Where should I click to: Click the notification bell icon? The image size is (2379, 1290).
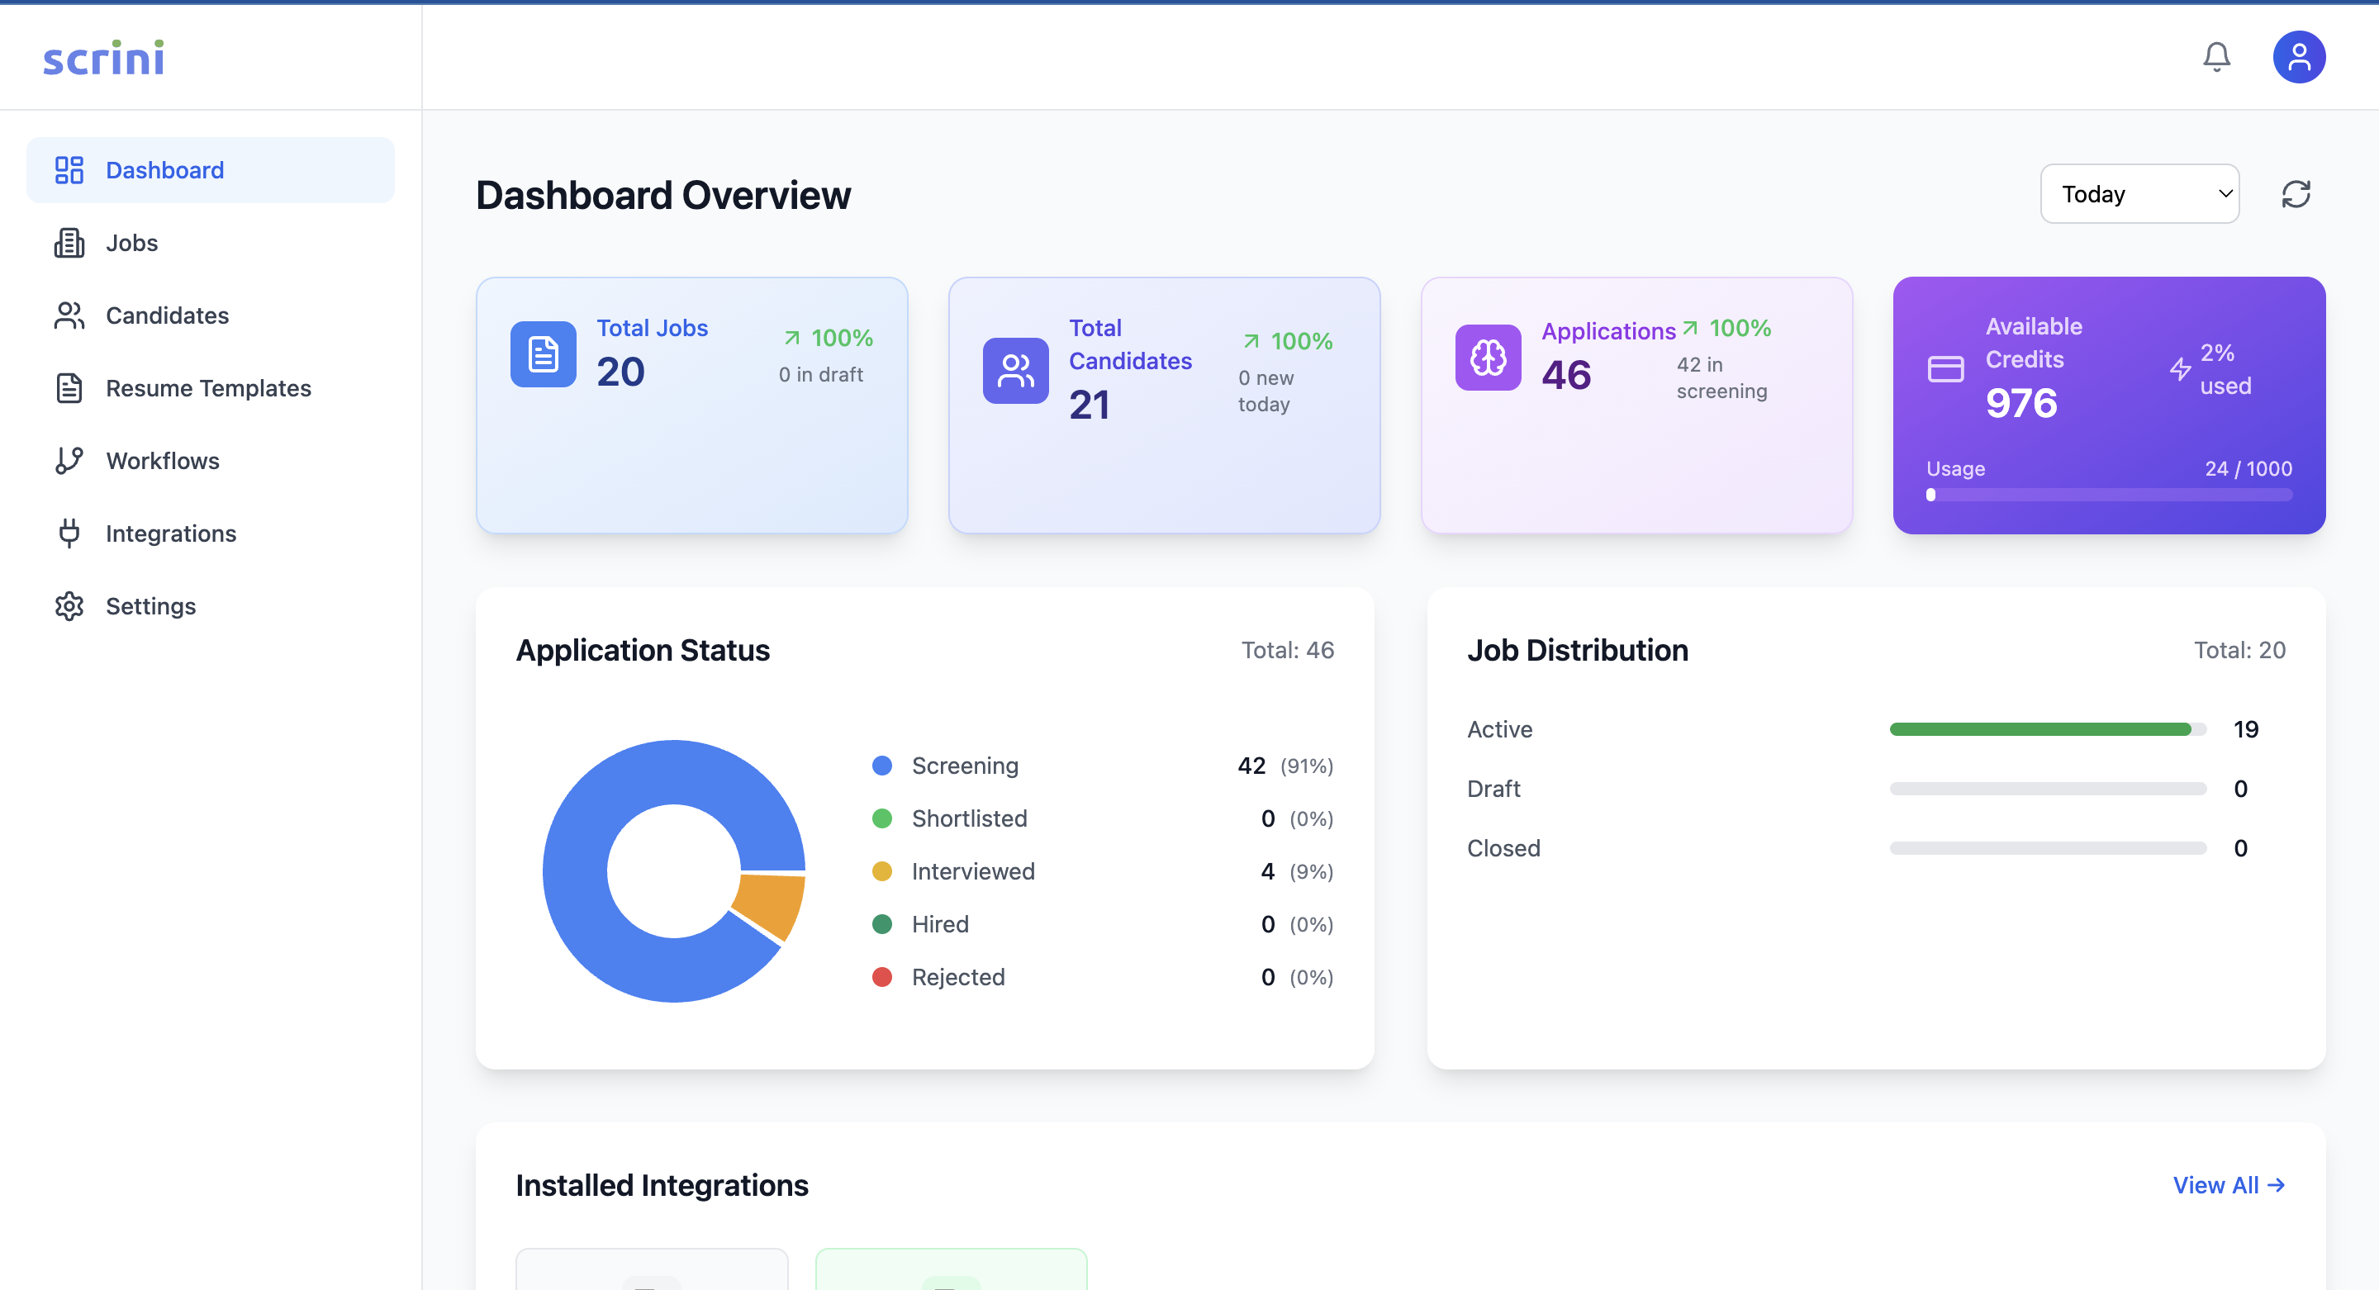pyautogui.click(x=2215, y=57)
